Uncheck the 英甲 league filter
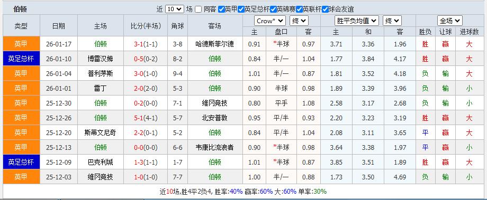The image size is (487, 200). point(221,9)
